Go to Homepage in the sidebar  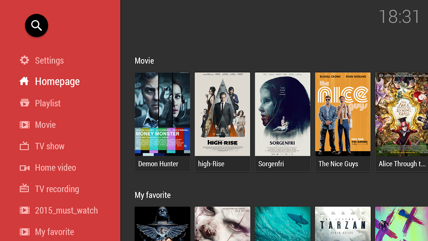pyautogui.click(x=57, y=81)
